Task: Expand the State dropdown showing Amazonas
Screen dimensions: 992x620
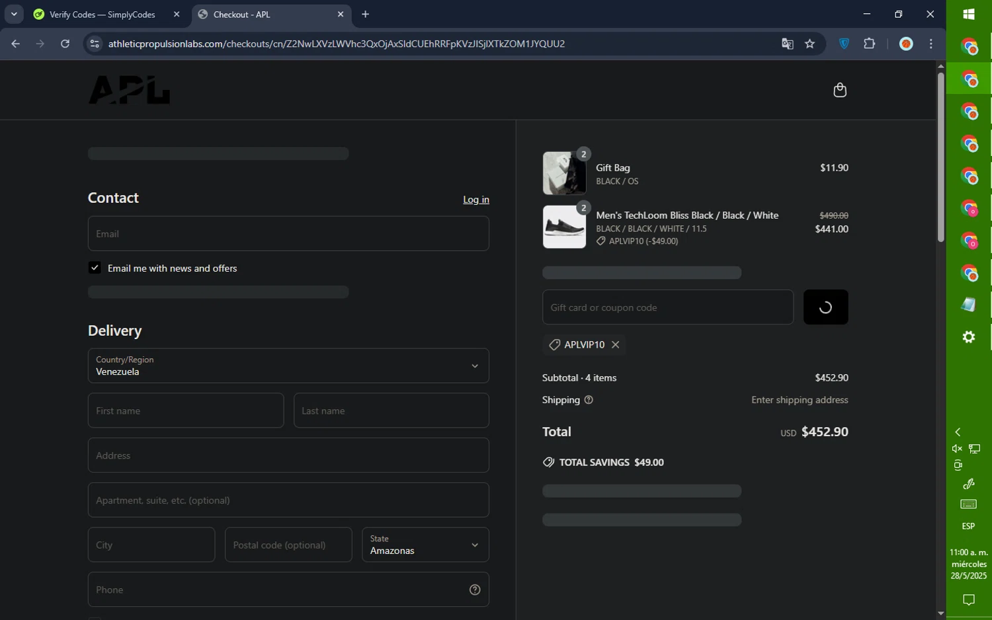Action: pyautogui.click(x=425, y=545)
